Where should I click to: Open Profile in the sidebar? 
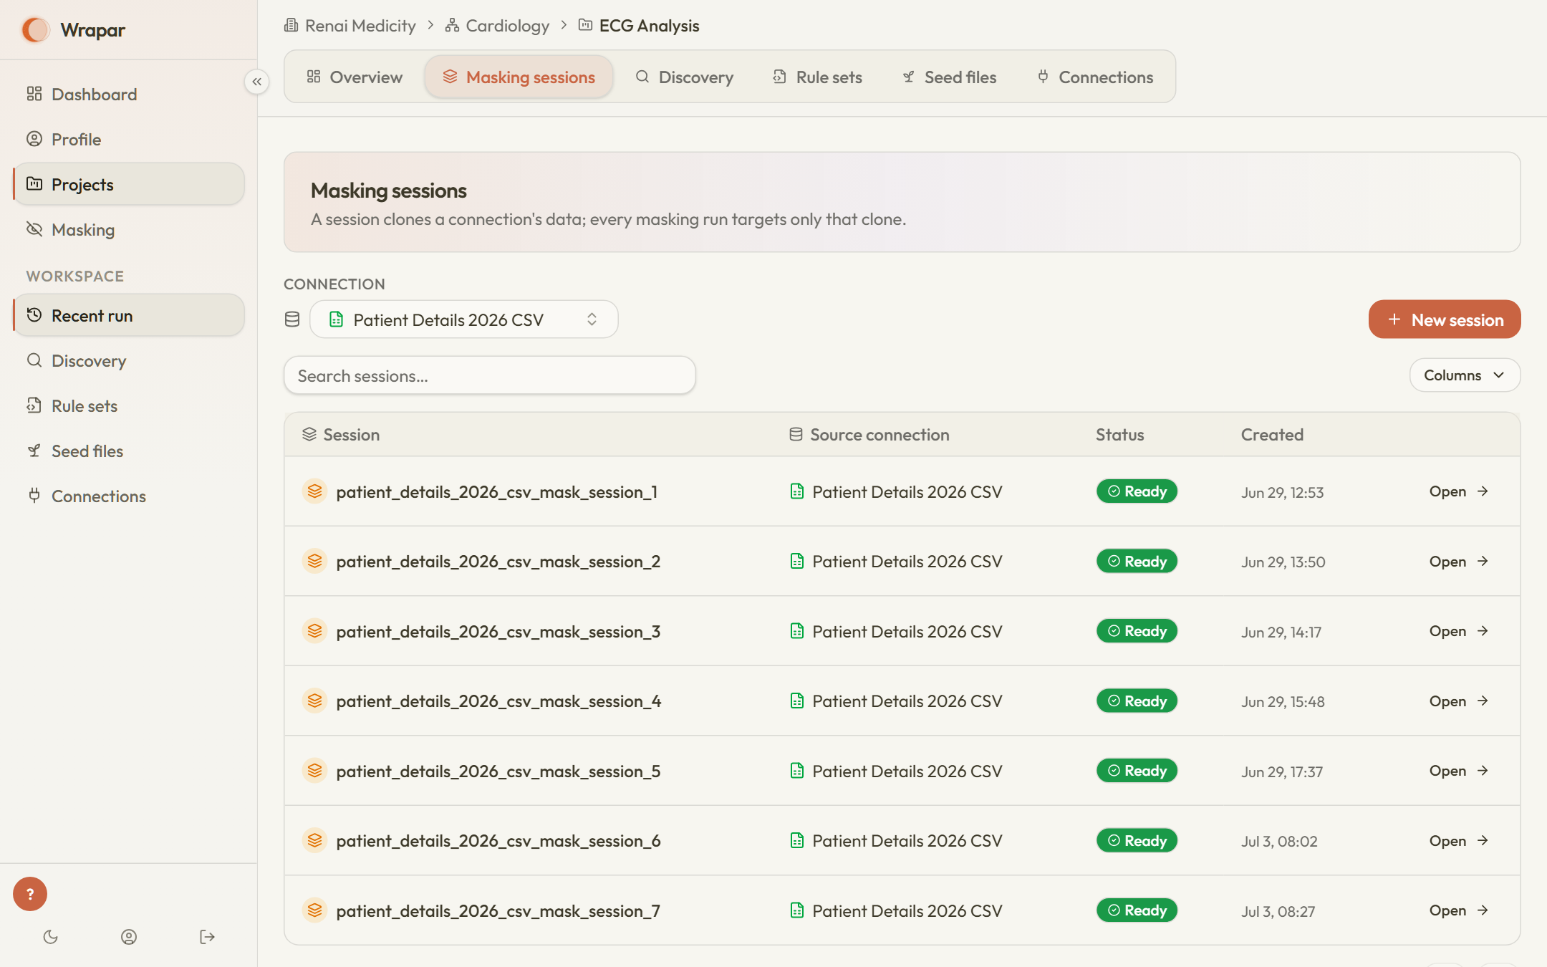click(x=129, y=139)
